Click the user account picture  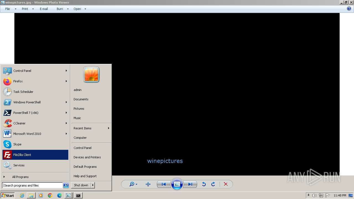[91, 75]
